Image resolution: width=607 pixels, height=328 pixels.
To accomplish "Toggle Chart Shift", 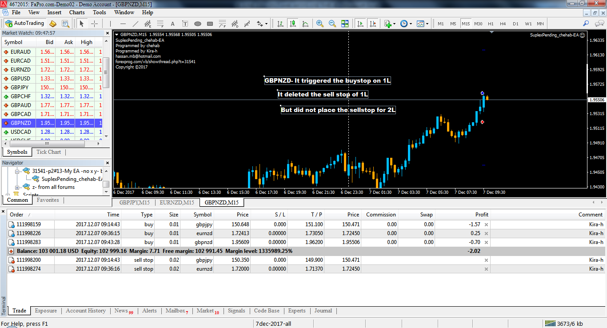I will tap(373, 24).
